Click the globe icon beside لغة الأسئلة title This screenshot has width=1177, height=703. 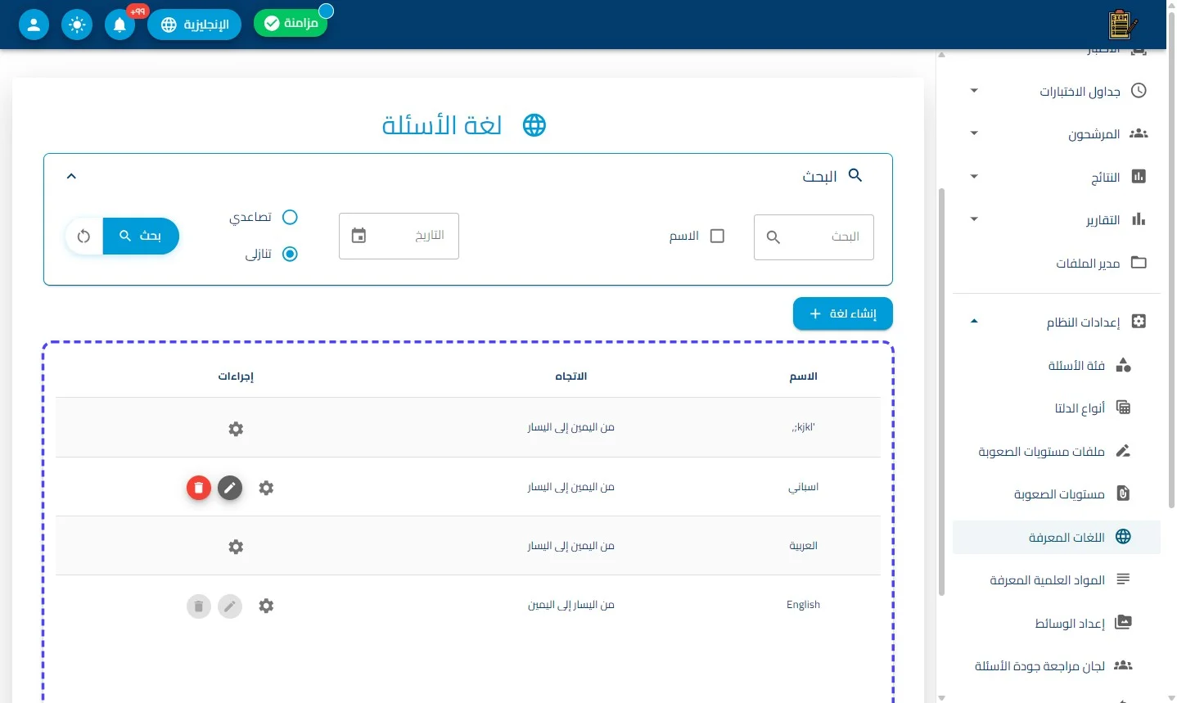(534, 125)
